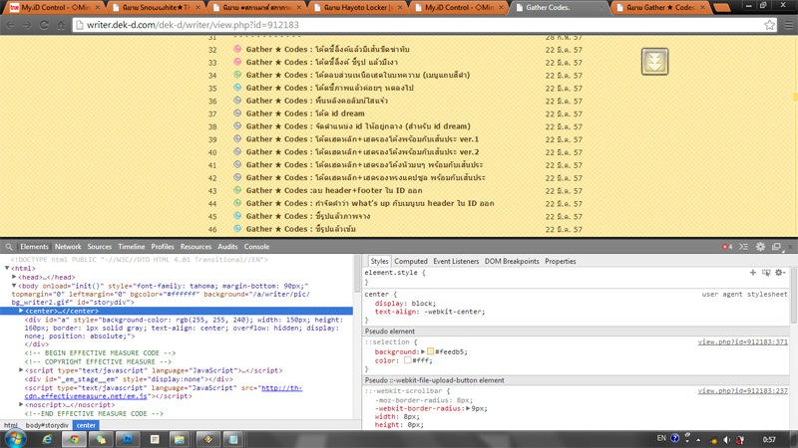798x448 pixels.
Task: Click the DevTools inspect element magnifier icon
Action: pyautogui.click(x=9, y=247)
